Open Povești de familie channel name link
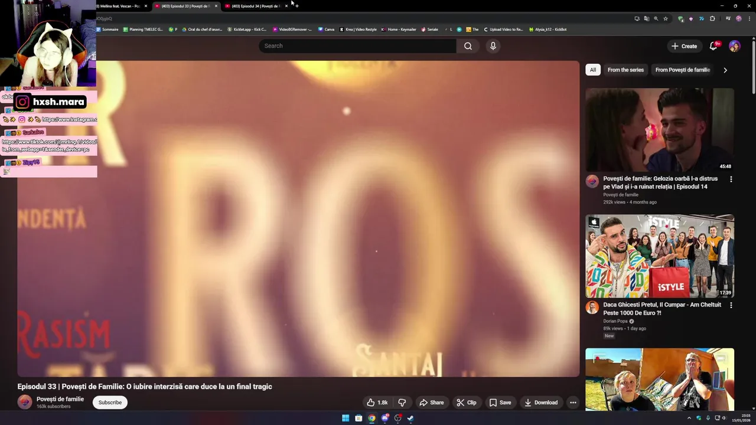The image size is (756, 425). click(x=60, y=399)
